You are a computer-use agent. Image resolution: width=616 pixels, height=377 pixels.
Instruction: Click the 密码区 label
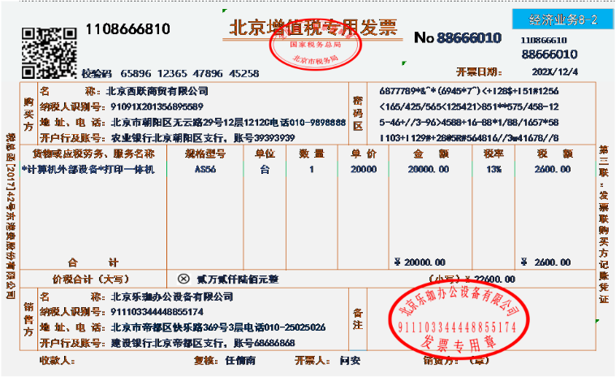[x=357, y=113]
